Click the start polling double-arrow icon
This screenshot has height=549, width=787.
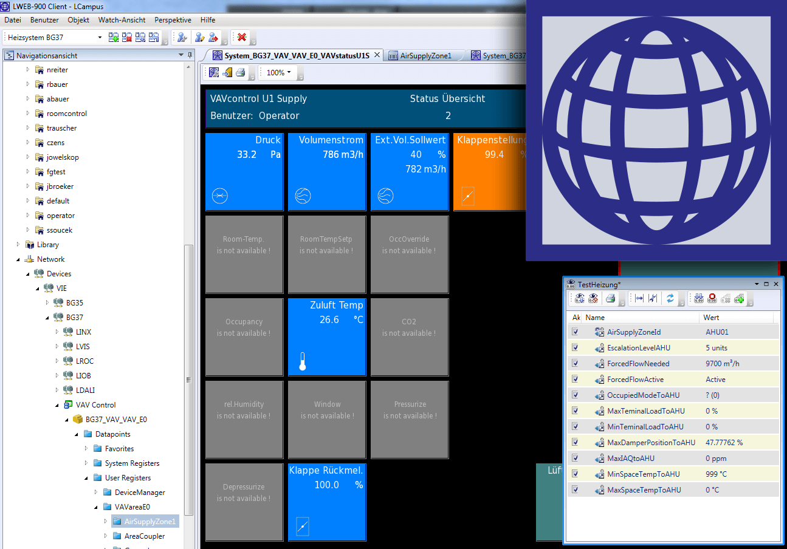point(698,298)
